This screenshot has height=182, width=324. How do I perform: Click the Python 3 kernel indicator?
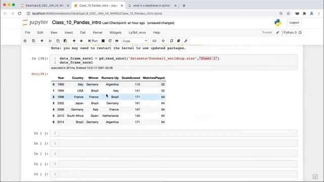[292, 32]
